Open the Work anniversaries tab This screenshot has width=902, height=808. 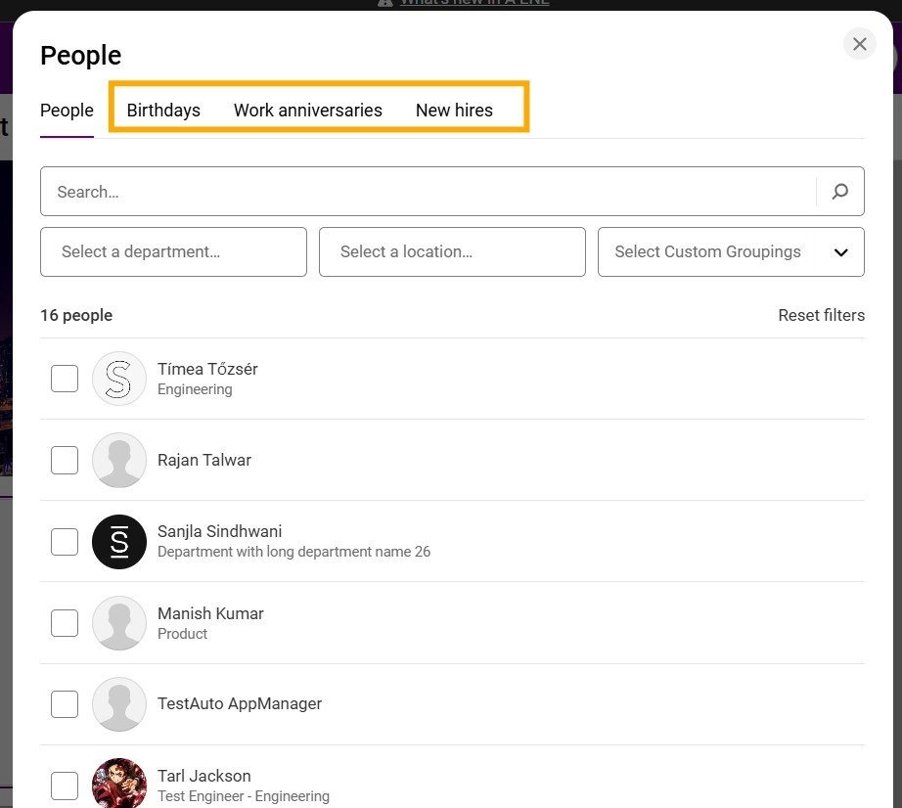307,111
